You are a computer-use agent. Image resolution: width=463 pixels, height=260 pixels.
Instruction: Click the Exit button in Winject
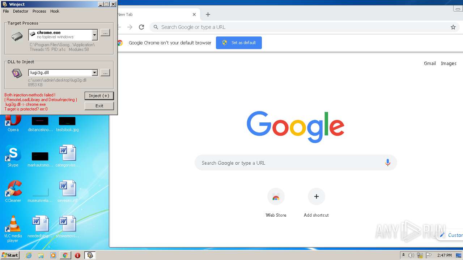[x=99, y=106]
